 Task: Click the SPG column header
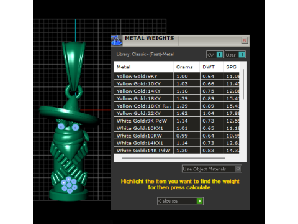(231, 67)
